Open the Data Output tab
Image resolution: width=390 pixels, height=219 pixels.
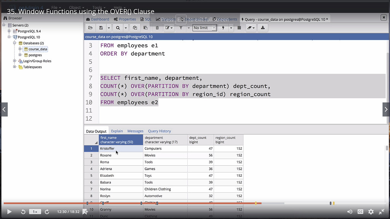pyautogui.click(x=96, y=131)
